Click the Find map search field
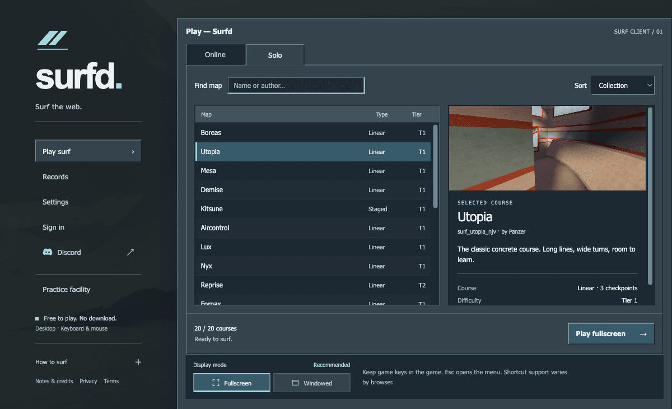Viewport: 672px width, 409px height. tap(296, 85)
